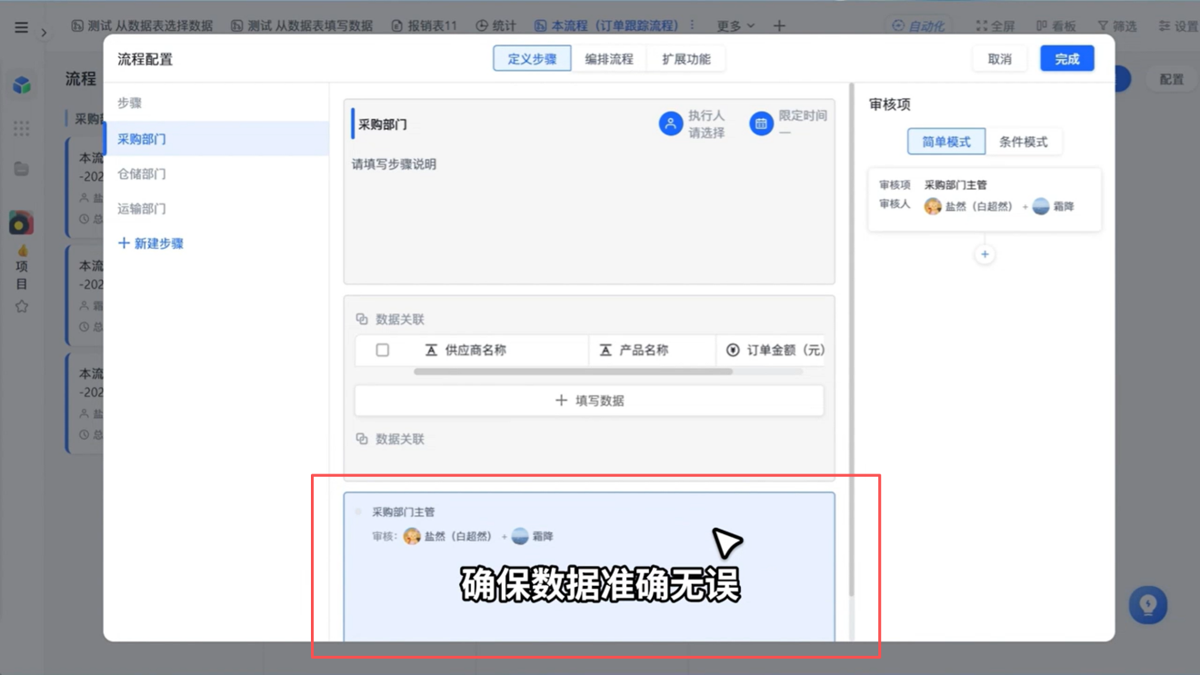Tick the select-all checkbox in data table
Image resolution: width=1200 pixels, height=675 pixels.
(x=383, y=350)
